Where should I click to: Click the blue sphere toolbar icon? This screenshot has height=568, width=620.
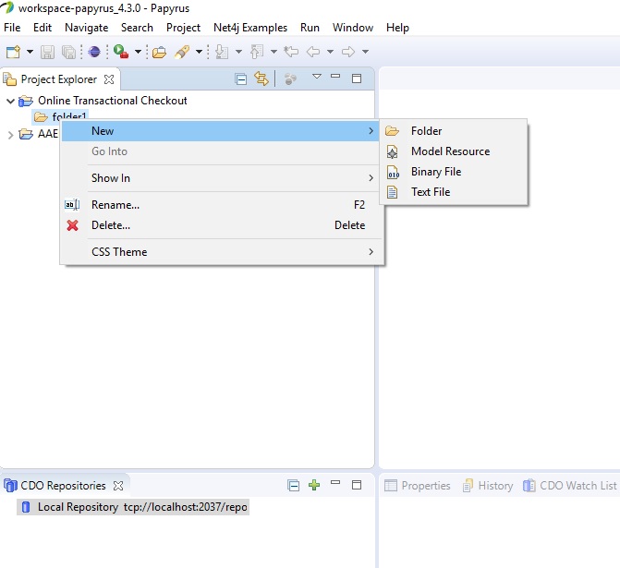tap(94, 52)
